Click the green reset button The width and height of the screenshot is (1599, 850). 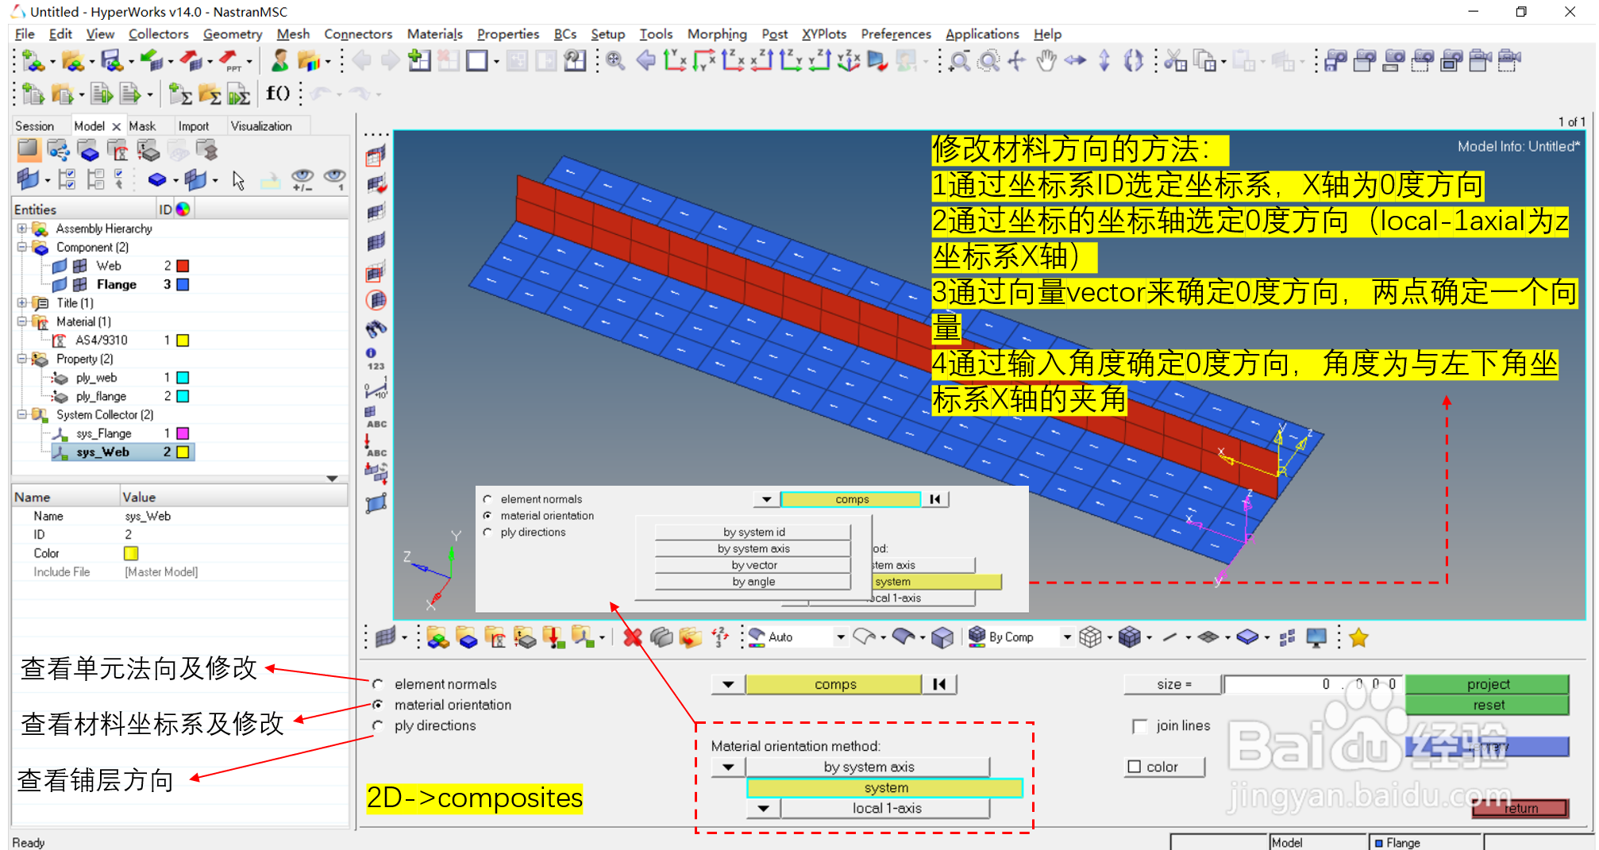click(x=1487, y=705)
